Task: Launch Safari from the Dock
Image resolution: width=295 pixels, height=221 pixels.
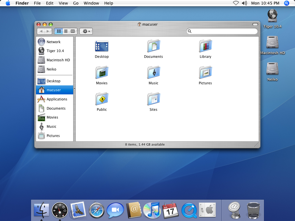Action: click(x=97, y=210)
